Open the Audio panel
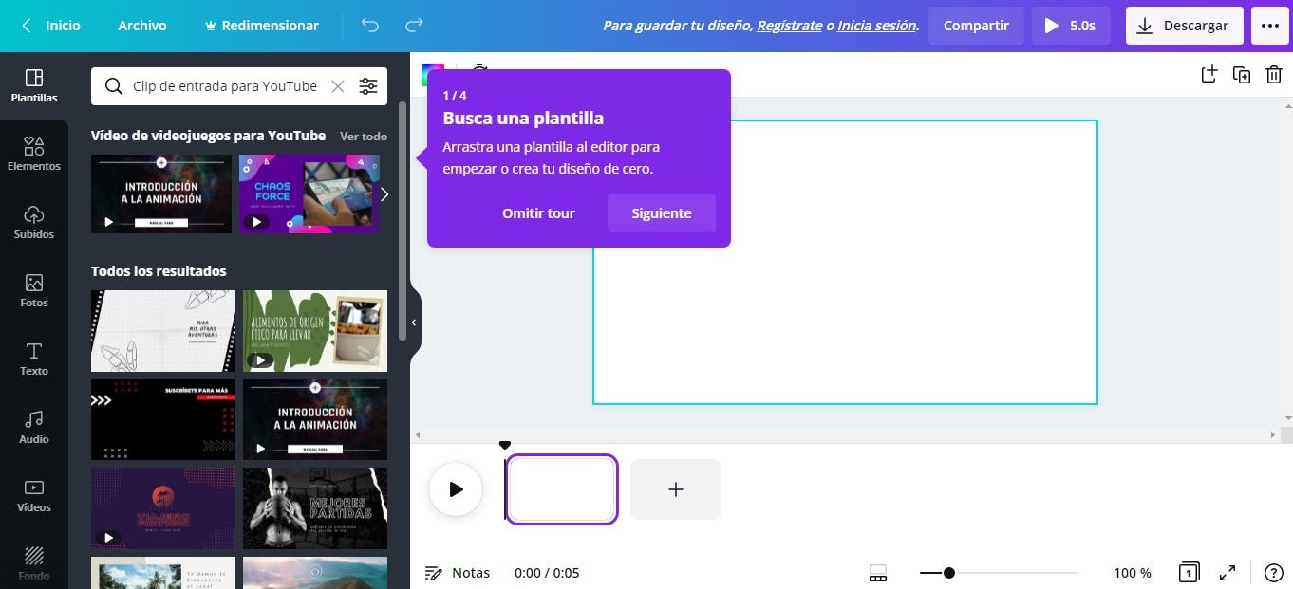The width and height of the screenshot is (1293, 589). 34,428
